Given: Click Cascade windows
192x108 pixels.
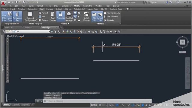Looking at the screenshot, I should click(x=109, y=20).
